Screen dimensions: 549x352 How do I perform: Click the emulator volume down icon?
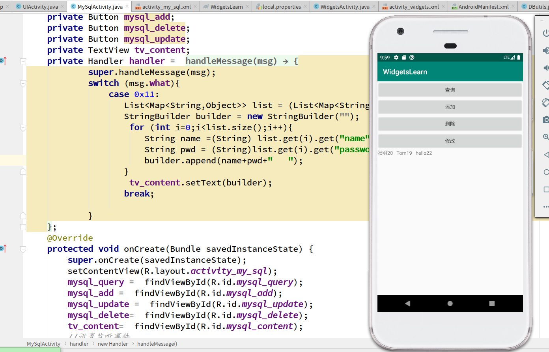click(546, 68)
